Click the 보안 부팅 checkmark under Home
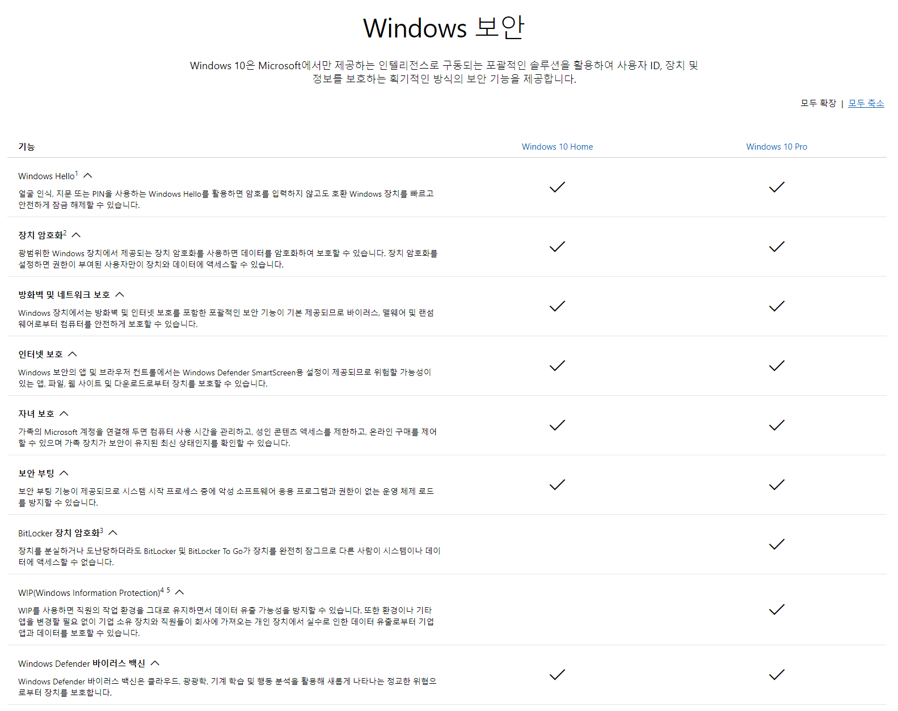 [x=558, y=485]
